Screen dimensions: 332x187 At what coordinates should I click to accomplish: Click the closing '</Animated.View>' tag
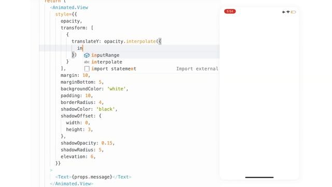[x=72, y=183]
